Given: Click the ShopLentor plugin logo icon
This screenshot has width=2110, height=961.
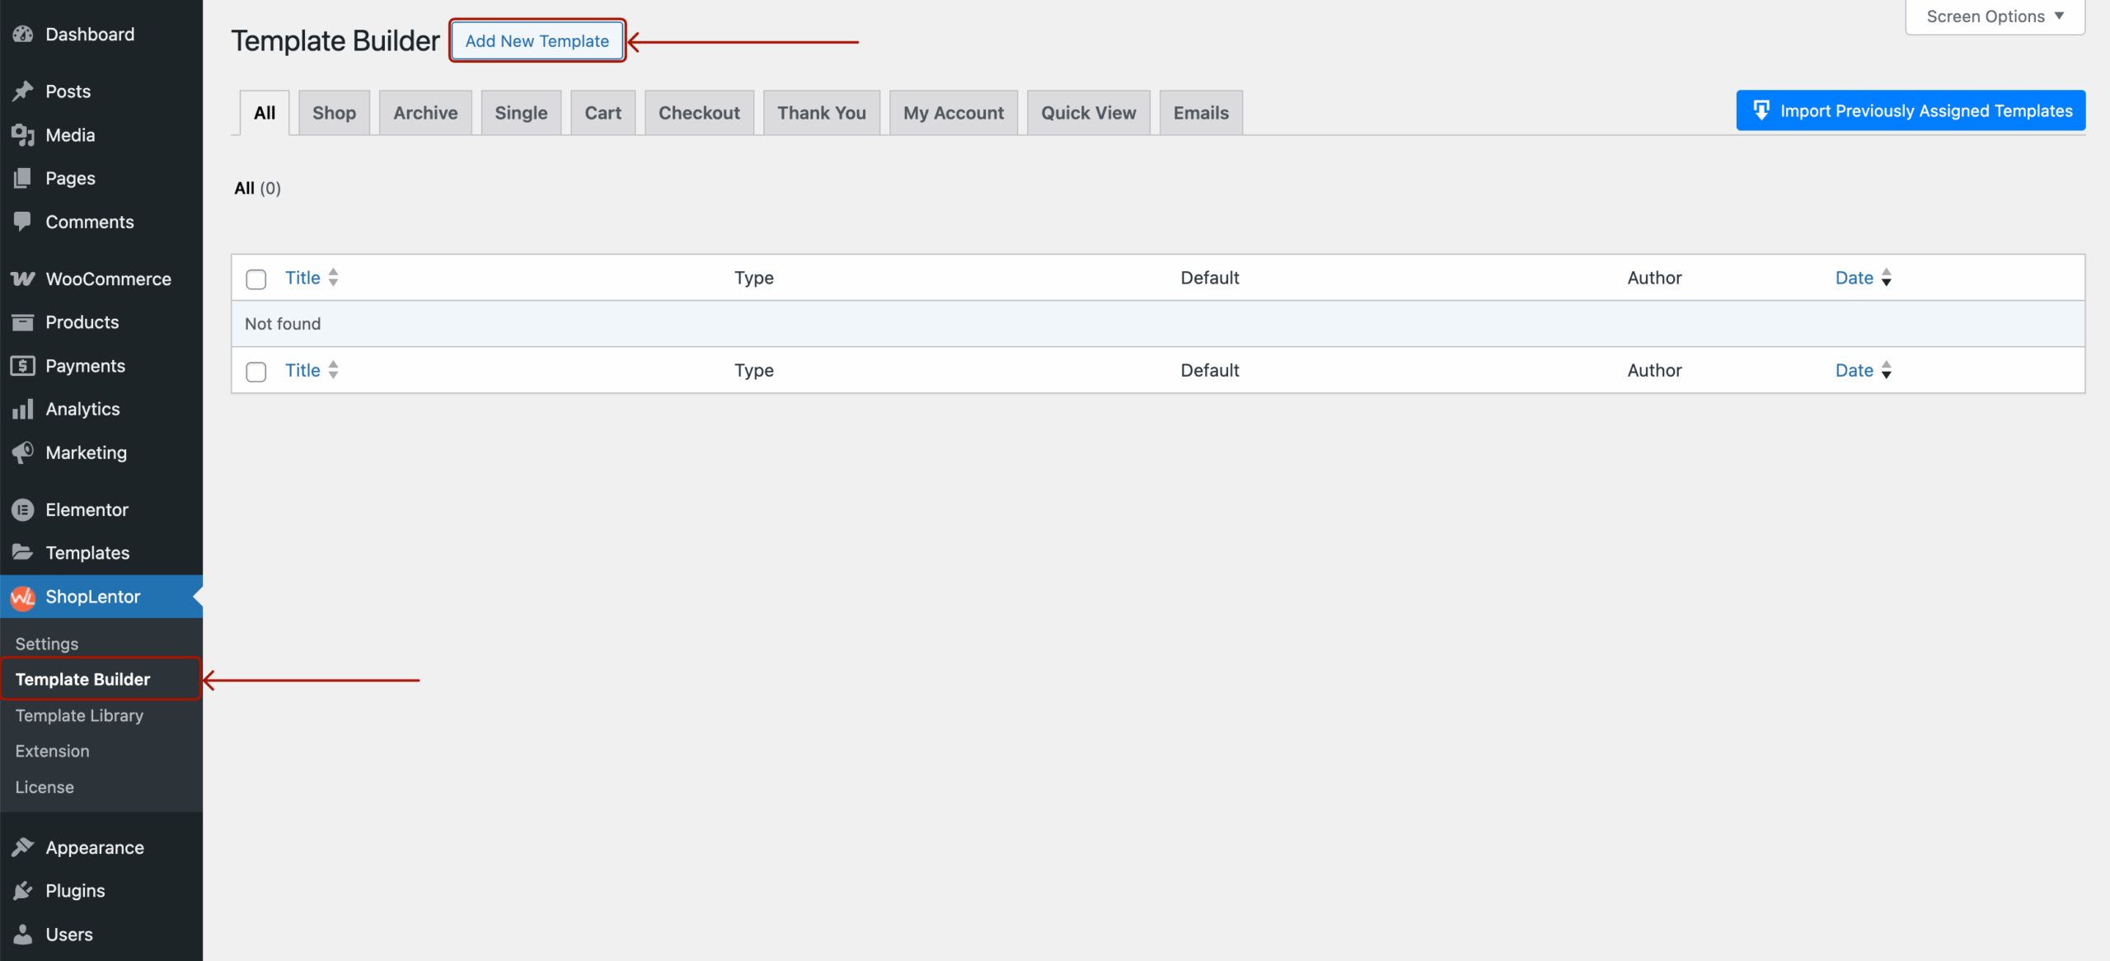Looking at the screenshot, I should (x=23, y=597).
